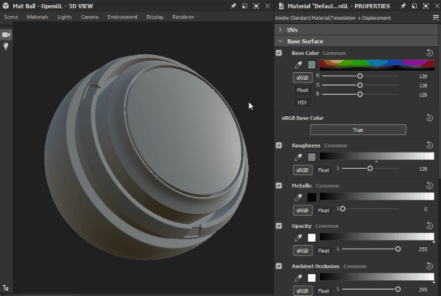Viewport: 441px width, 296px height.
Task: Click the Base Color B slider handle
Action: point(360,94)
